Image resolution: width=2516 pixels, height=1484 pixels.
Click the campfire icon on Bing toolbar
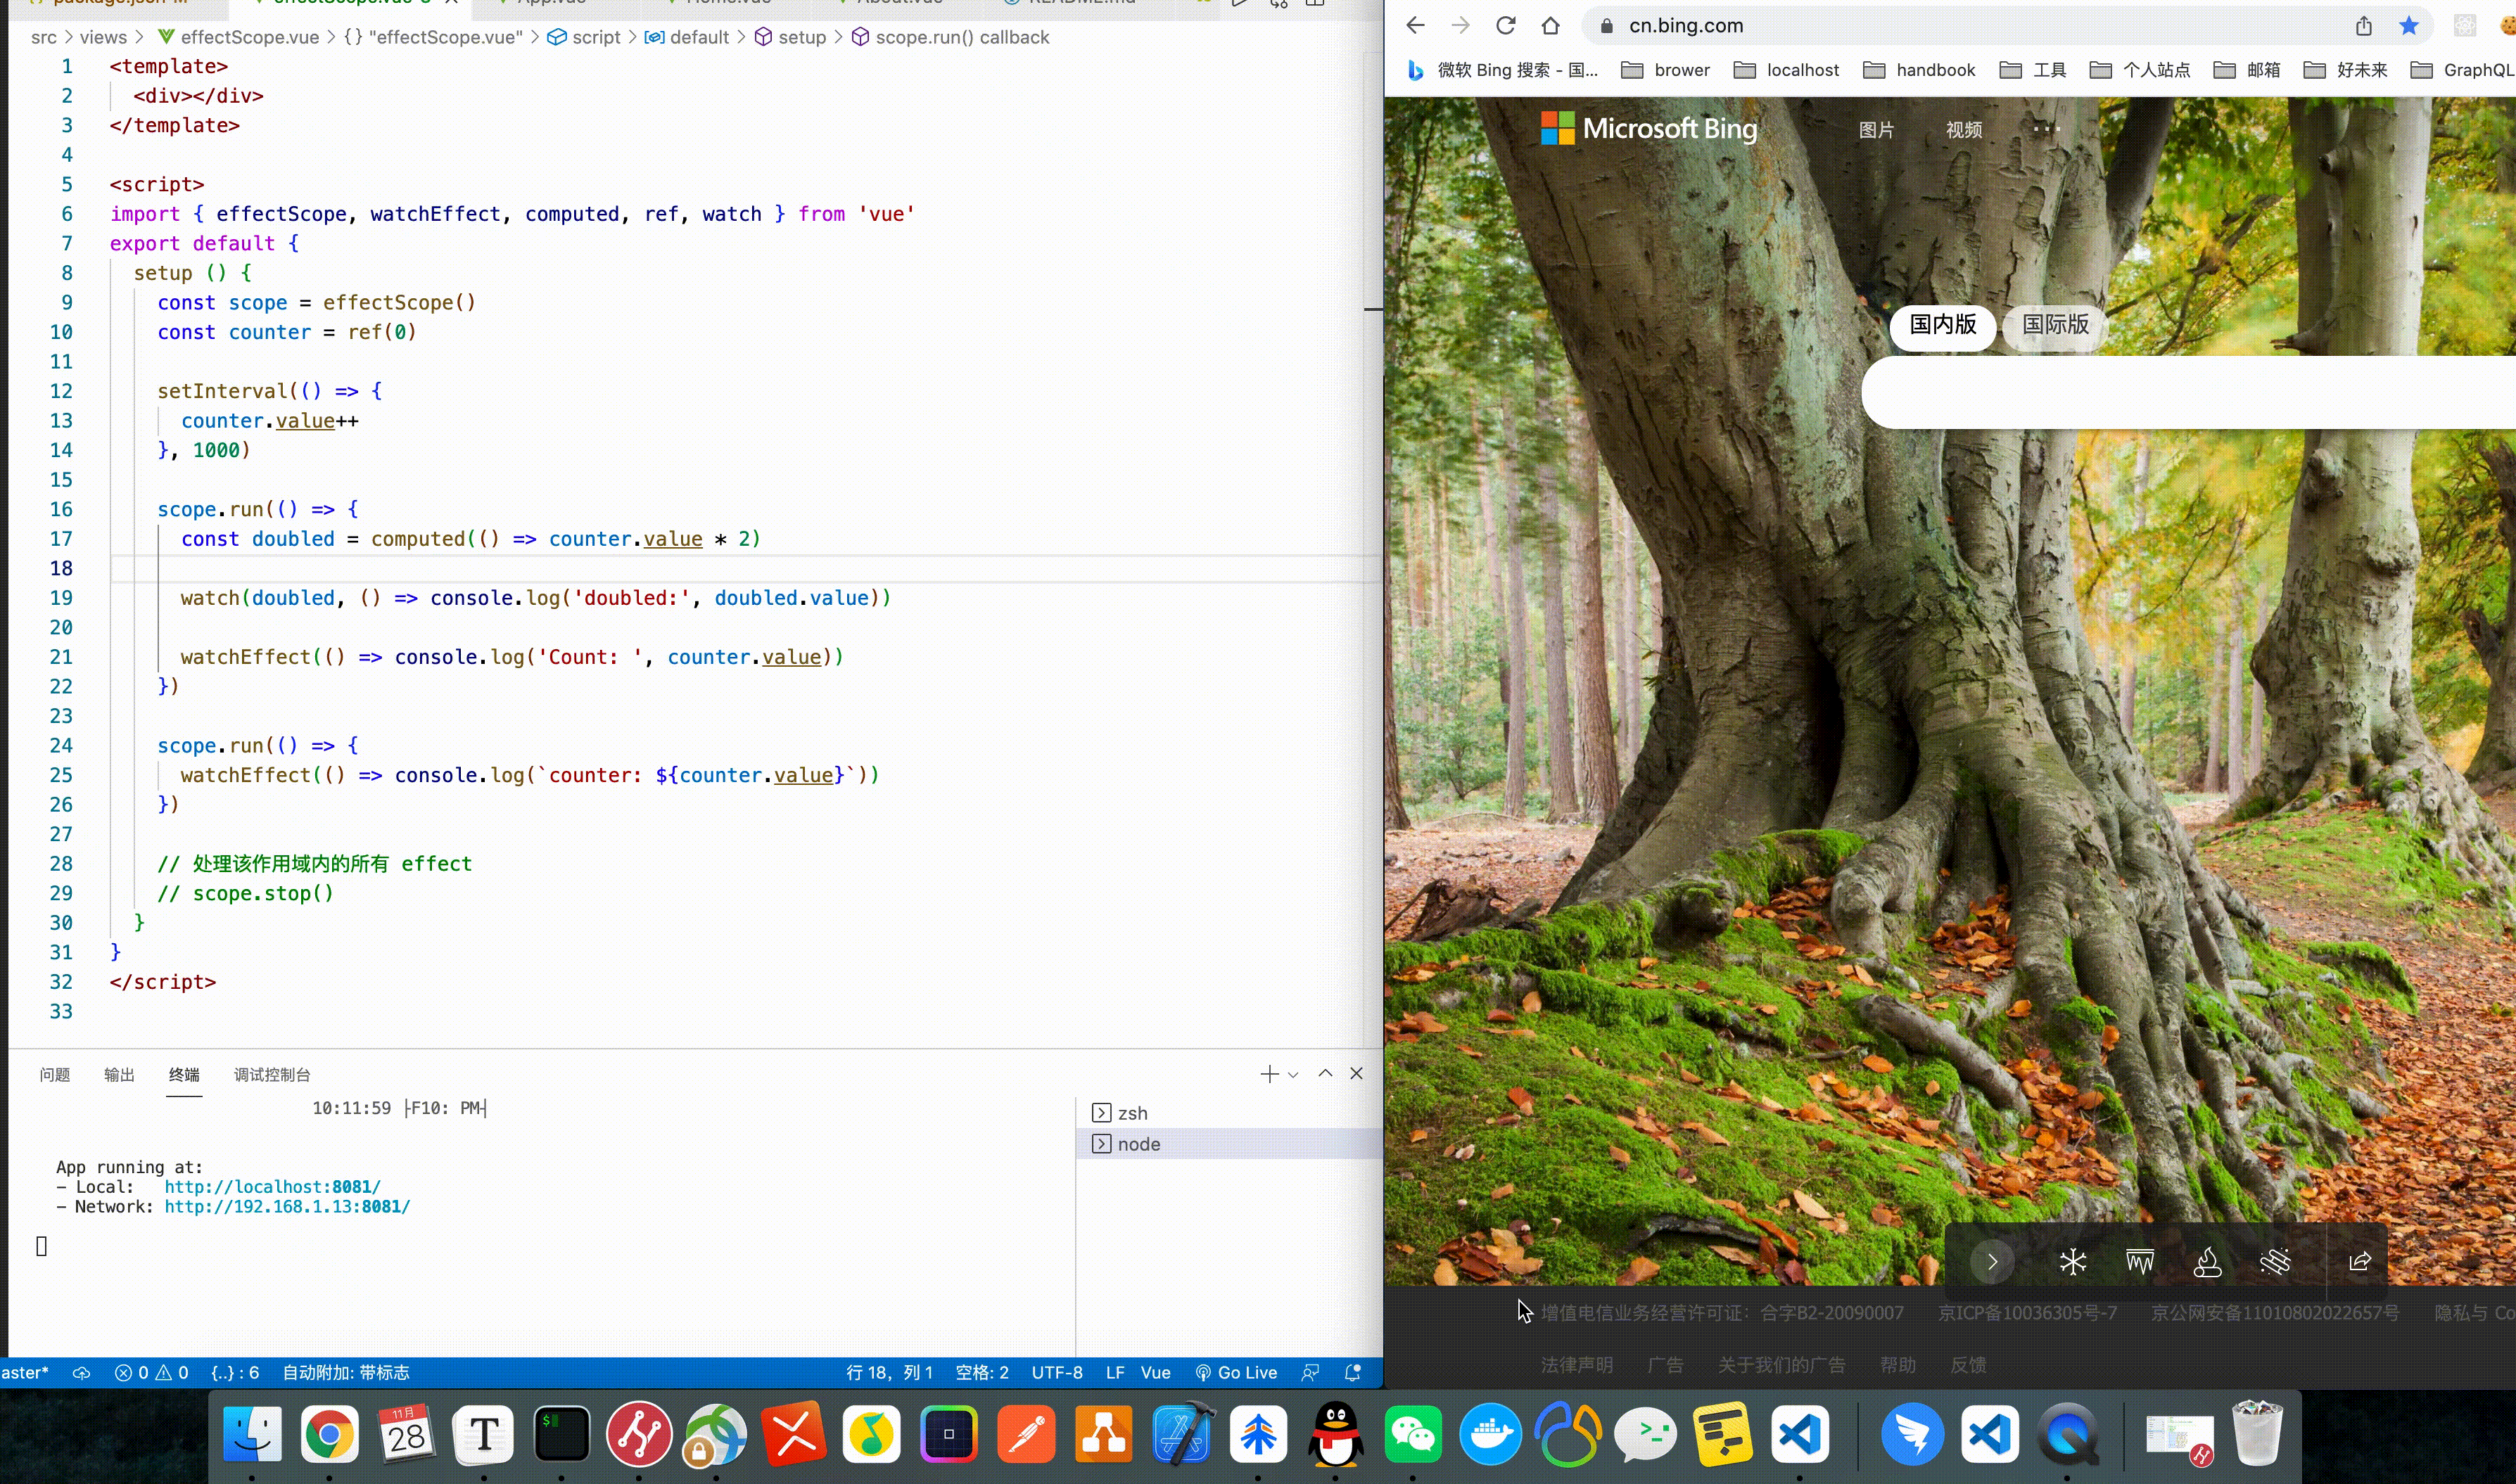click(2207, 1262)
